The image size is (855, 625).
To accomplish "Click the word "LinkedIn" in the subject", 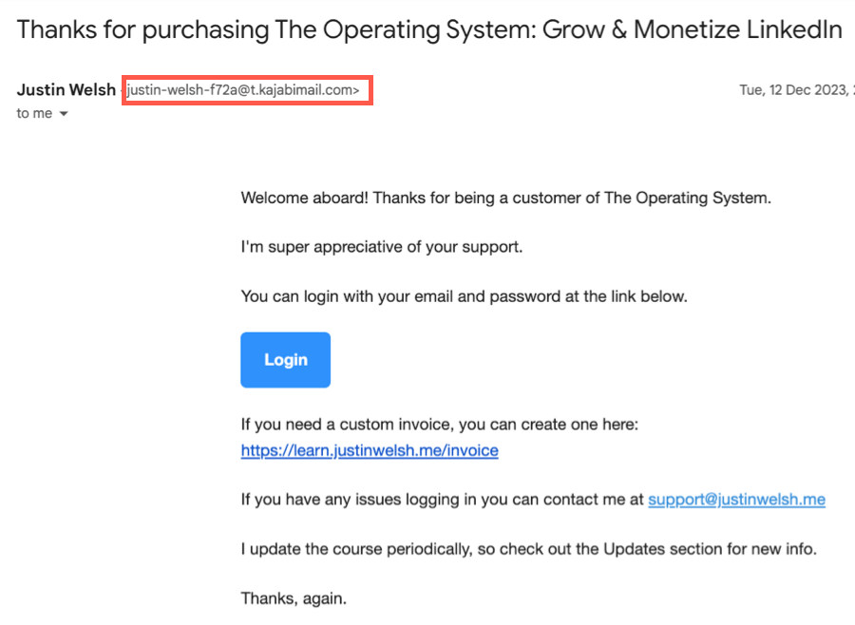I will click(794, 29).
